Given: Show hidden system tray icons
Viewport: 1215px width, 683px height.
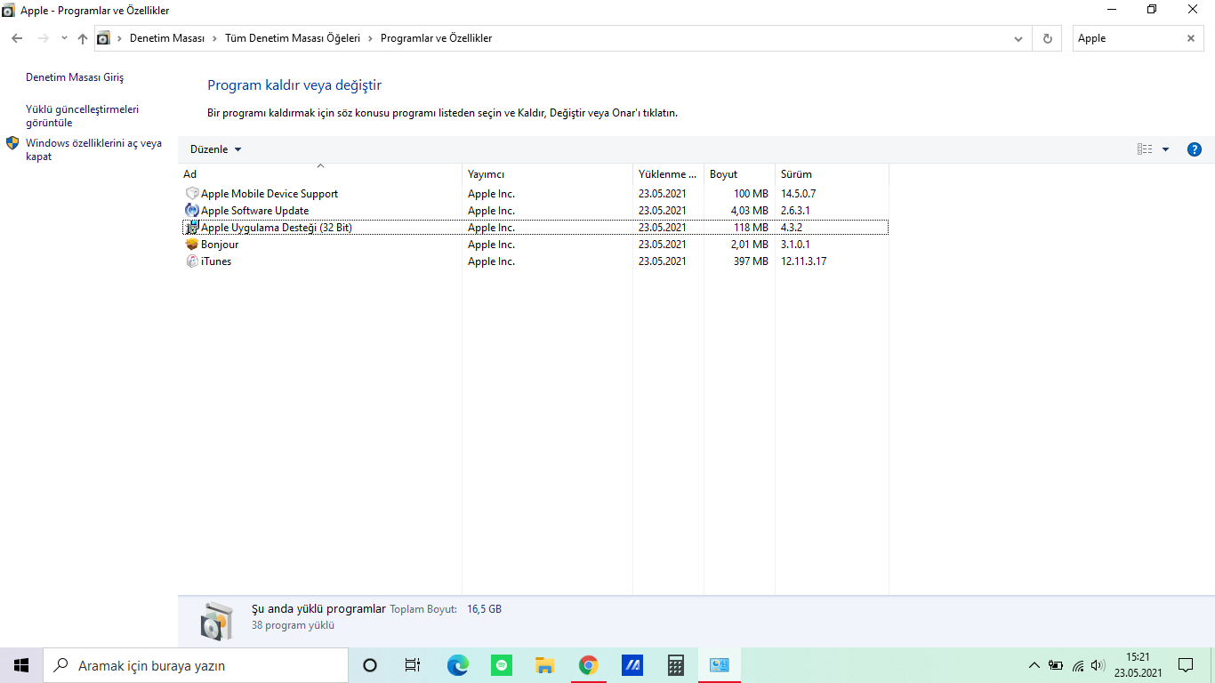Looking at the screenshot, I should 1034,665.
